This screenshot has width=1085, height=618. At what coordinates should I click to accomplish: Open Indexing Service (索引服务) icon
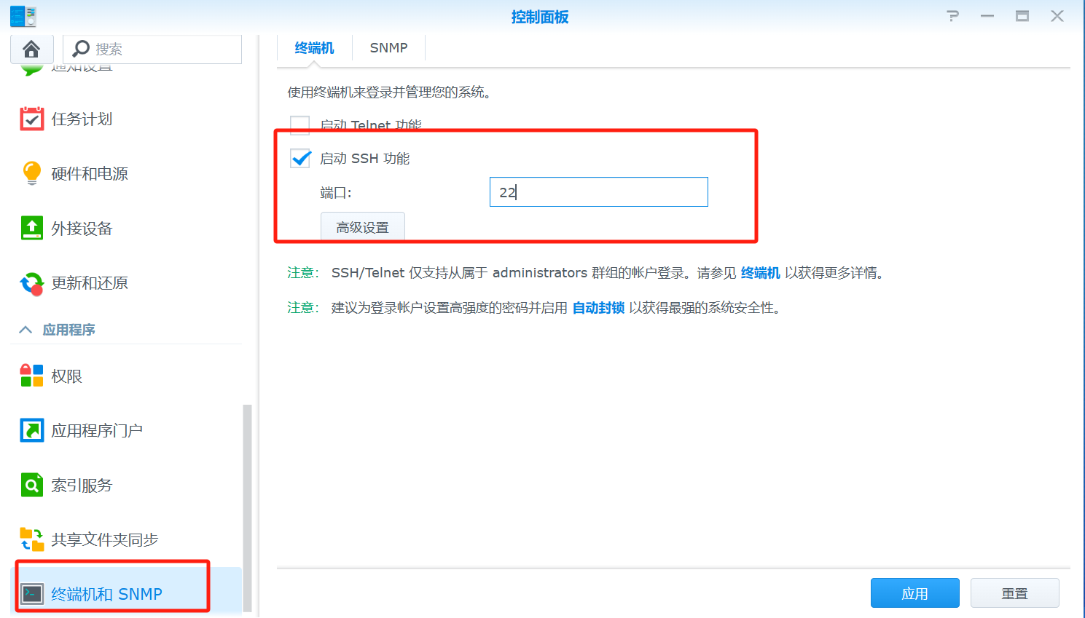tap(31, 485)
